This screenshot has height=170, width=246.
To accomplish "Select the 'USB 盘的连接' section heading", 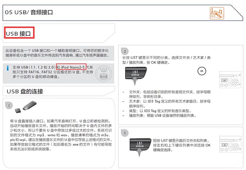I will coord(25,92).
